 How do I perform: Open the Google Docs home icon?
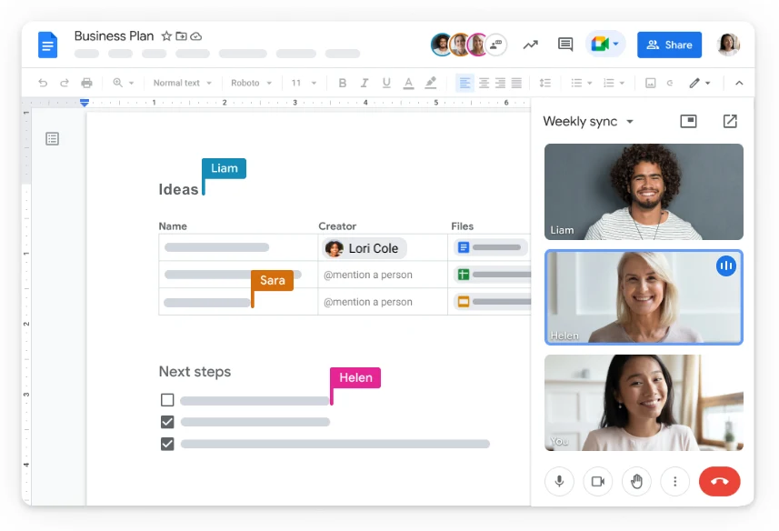coord(47,45)
